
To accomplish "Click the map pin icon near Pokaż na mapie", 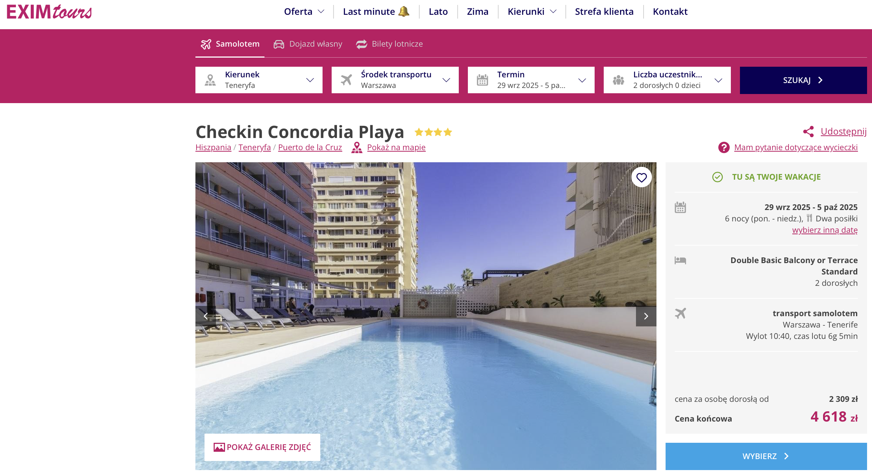I will click(357, 147).
